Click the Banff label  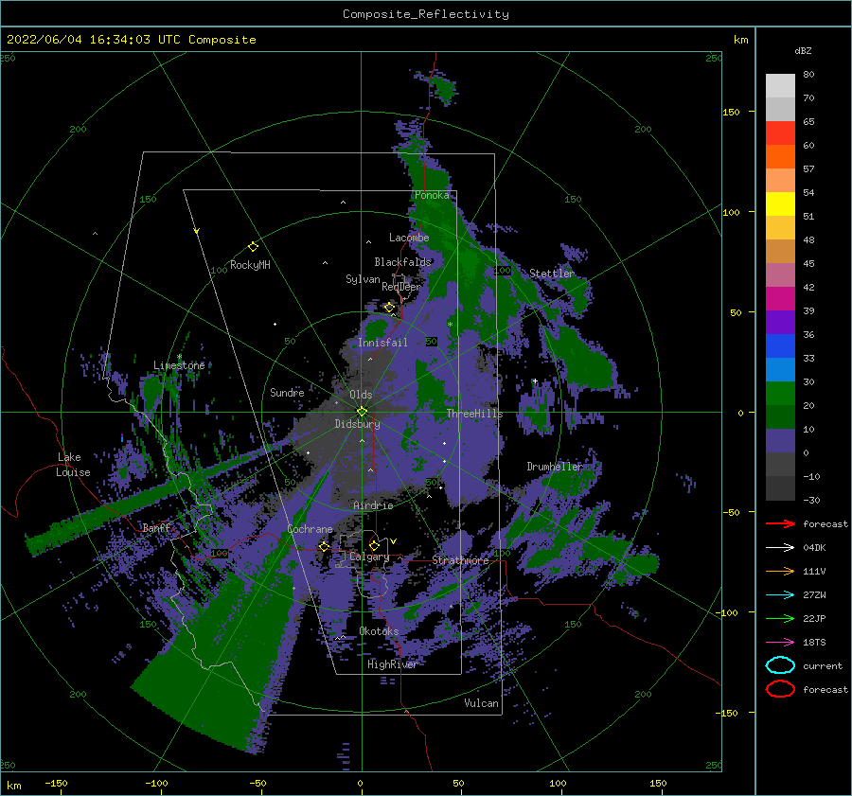click(x=156, y=528)
